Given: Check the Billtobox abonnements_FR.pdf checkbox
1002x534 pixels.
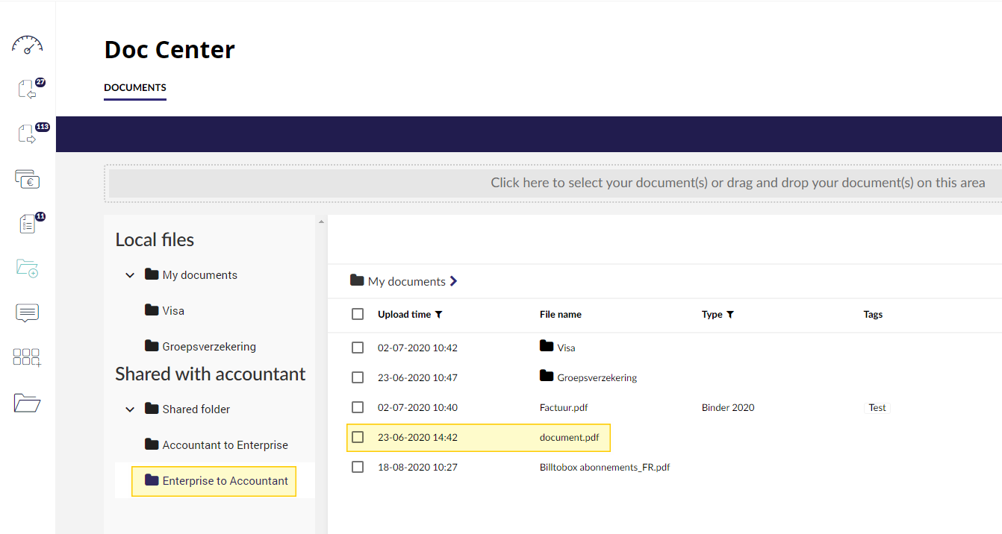Looking at the screenshot, I should coord(358,467).
